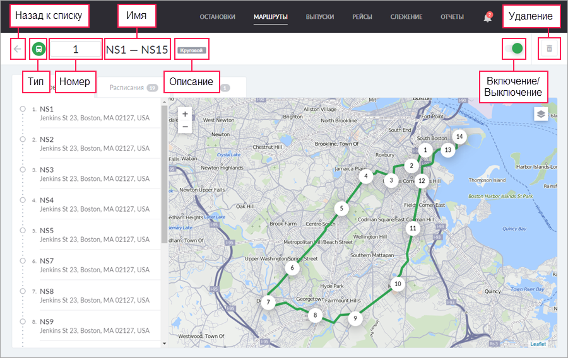
Task: Click the green bus route type icon
Action: [x=38, y=49]
